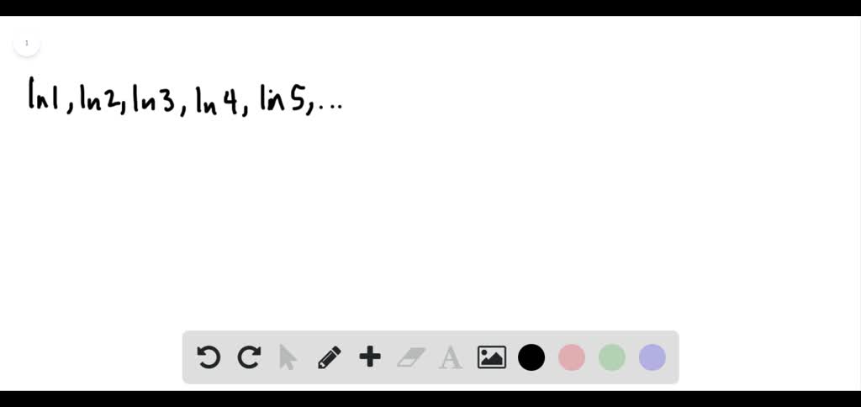Redo the previous action
Viewport: 861px width, 407px height.
249,357
